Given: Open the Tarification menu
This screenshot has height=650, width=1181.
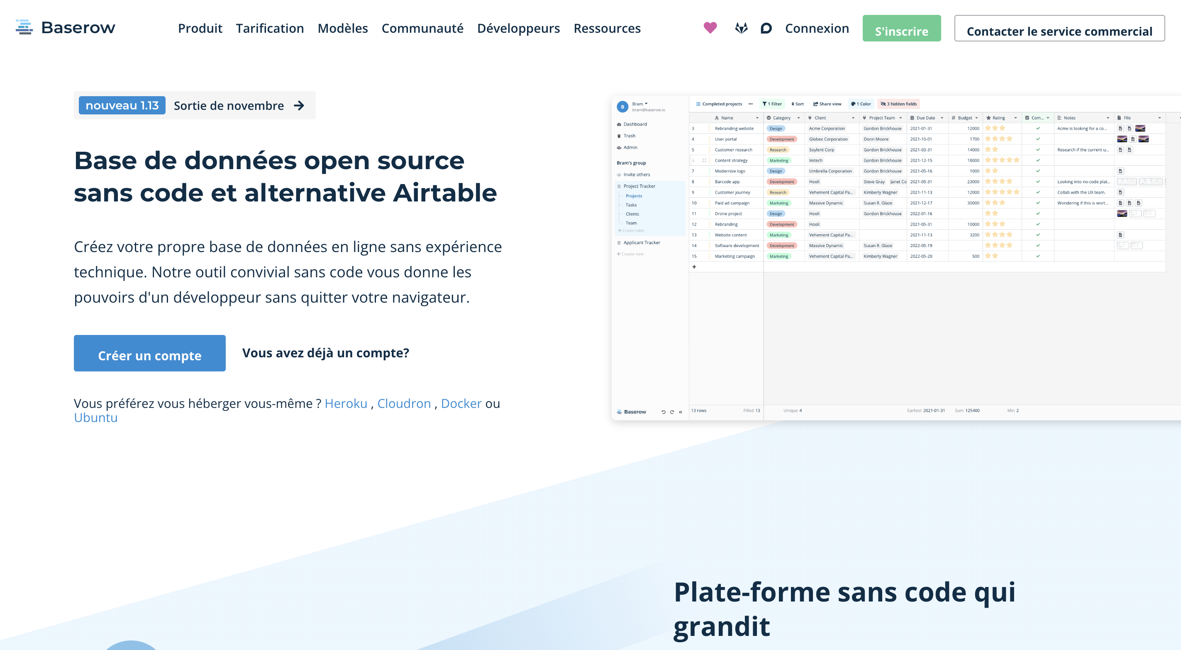Looking at the screenshot, I should (x=270, y=29).
